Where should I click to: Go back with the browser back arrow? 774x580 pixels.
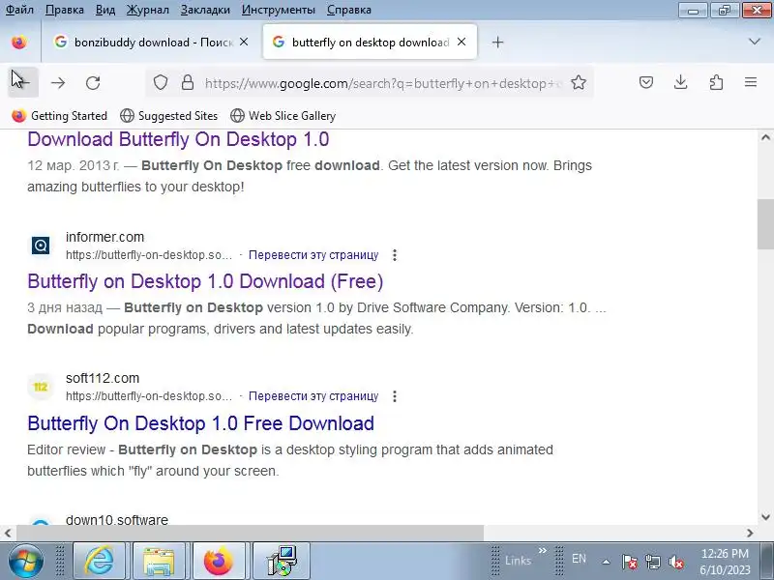[22, 82]
